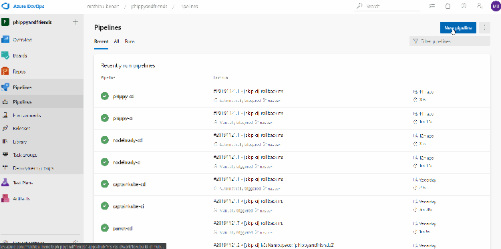The image size is (501, 249).
Task: Open the Repos hub icon
Action: click(x=5, y=71)
